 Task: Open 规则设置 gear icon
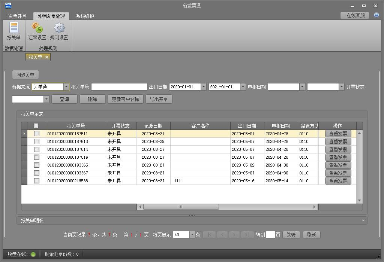pyautogui.click(x=59, y=31)
